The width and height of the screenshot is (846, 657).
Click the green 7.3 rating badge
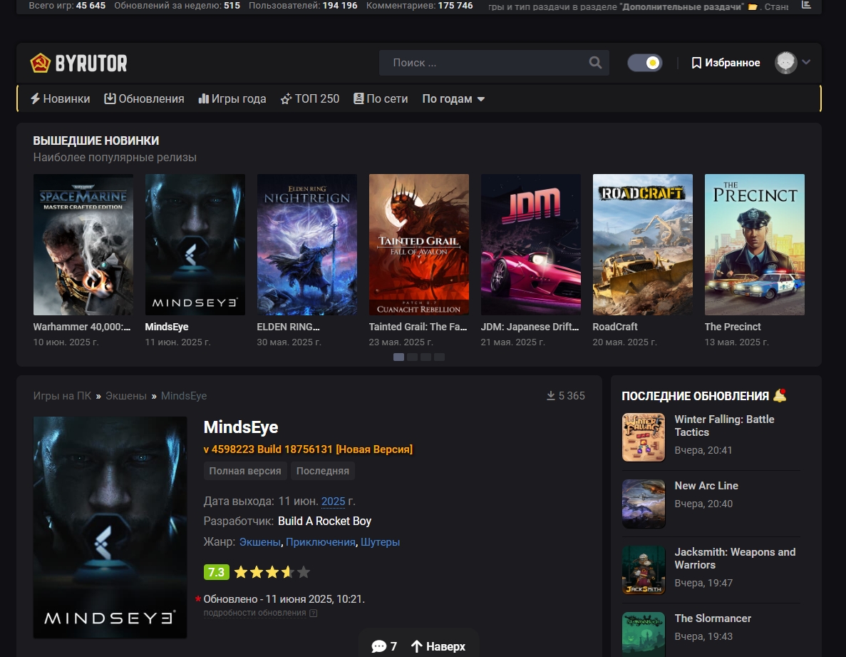click(x=217, y=571)
